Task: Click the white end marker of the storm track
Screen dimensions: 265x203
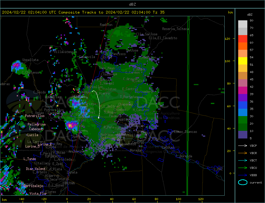Action: (x=99, y=118)
